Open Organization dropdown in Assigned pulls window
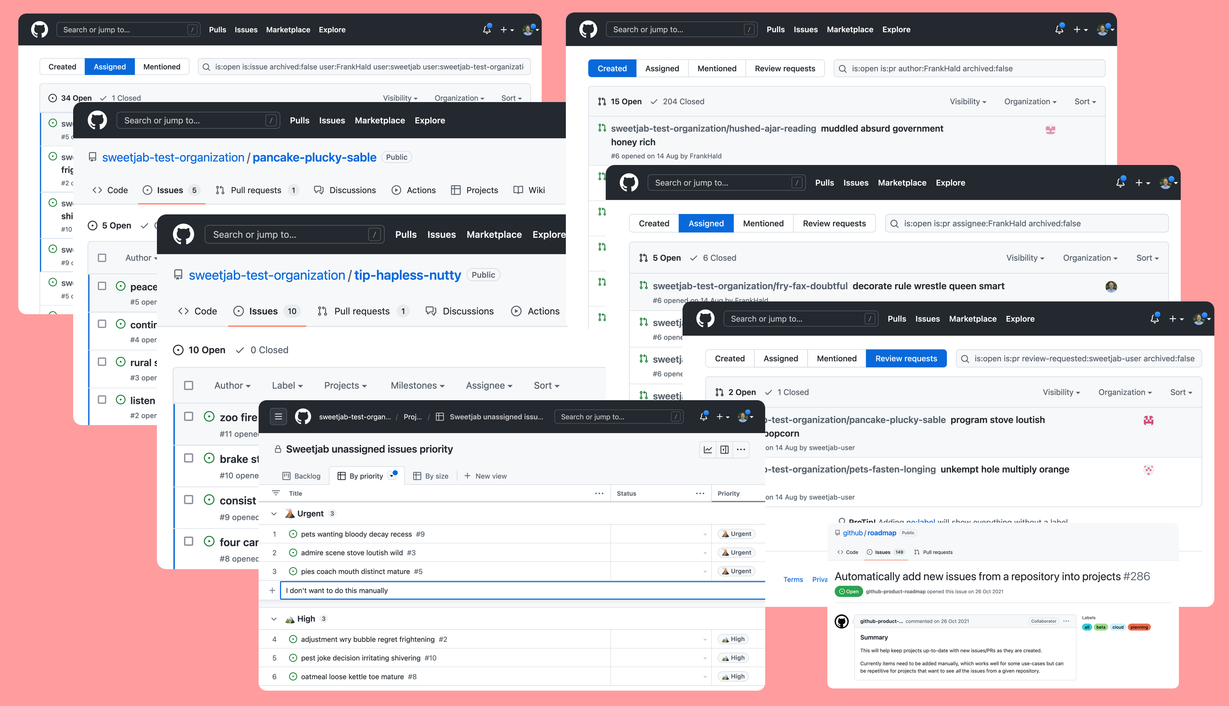 [1090, 258]
